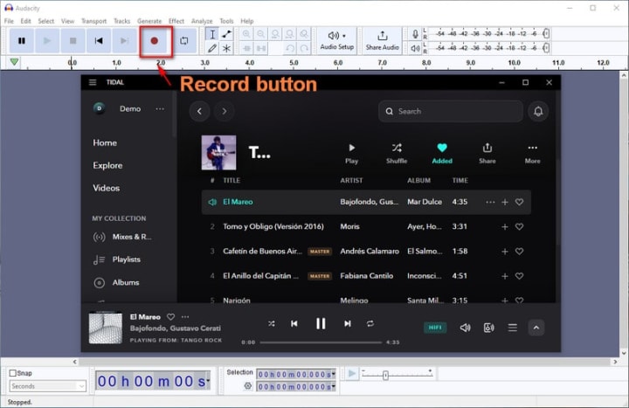629x408 pixels.
Task: Click the Zoom Out magnifier icon
Action: point(260,34)
